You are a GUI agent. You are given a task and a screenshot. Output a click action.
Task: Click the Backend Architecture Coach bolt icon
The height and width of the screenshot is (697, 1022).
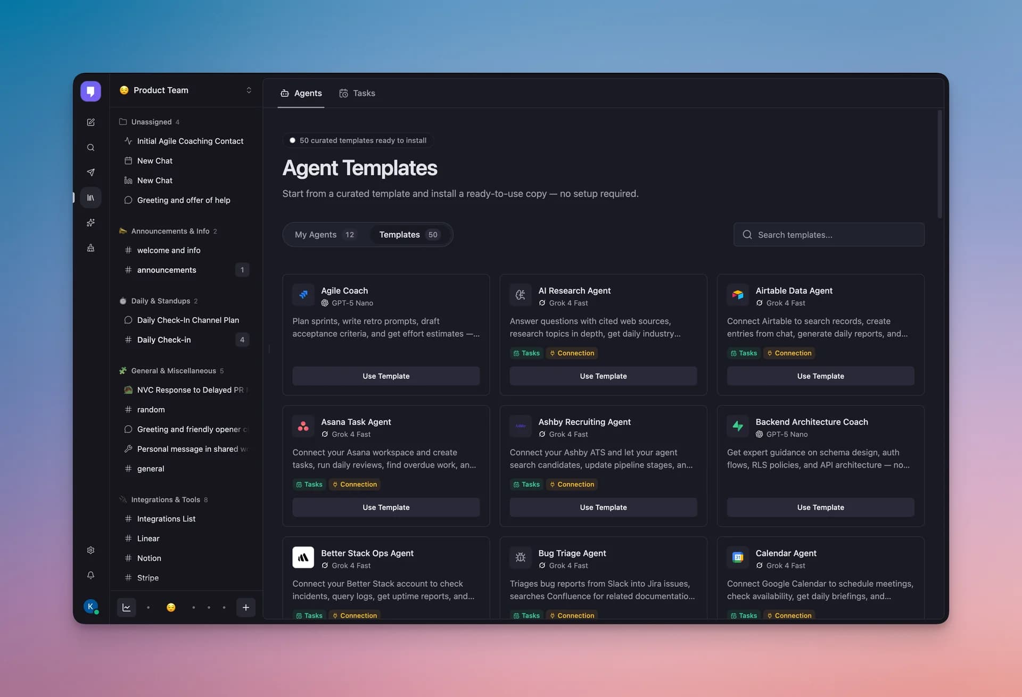pos(738,426)
